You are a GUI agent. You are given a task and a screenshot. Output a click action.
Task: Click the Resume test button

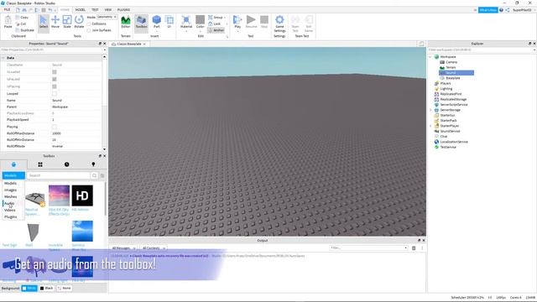(x=251, y=23)
